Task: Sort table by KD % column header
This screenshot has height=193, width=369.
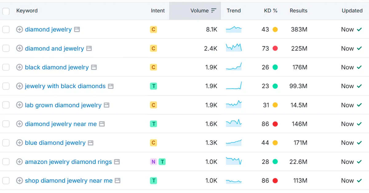Action: pos(271,10)
